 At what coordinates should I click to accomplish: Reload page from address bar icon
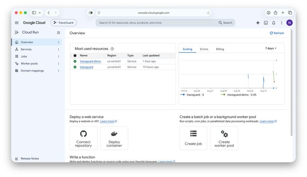click(208, 13)
